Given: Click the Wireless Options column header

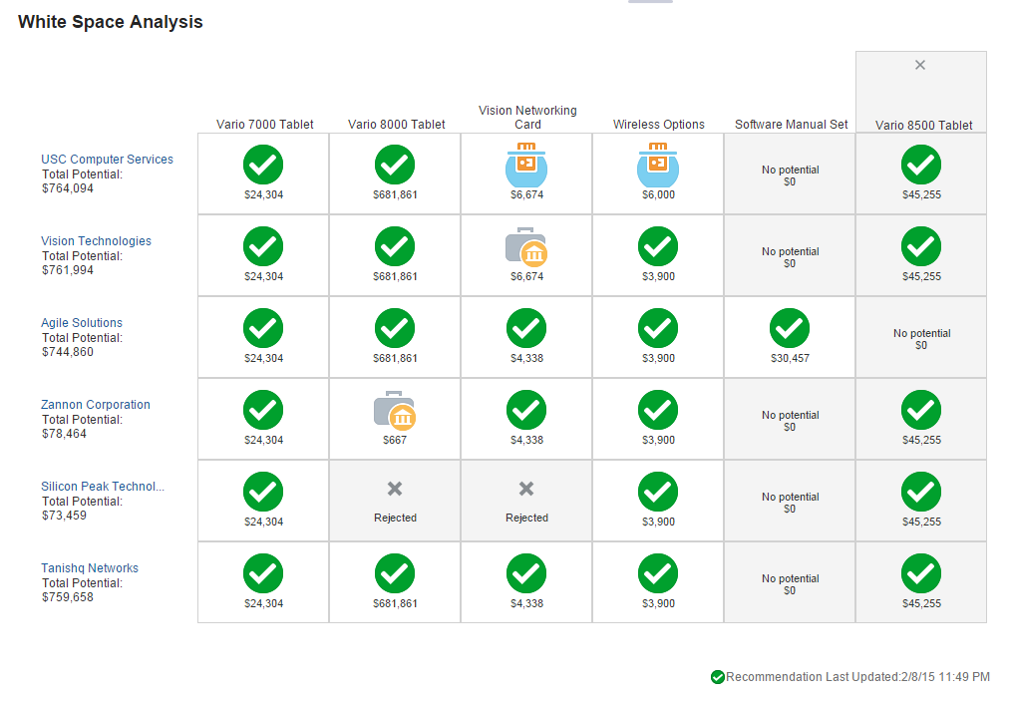Looking at the screenshot, I should [x=658, y=125].
